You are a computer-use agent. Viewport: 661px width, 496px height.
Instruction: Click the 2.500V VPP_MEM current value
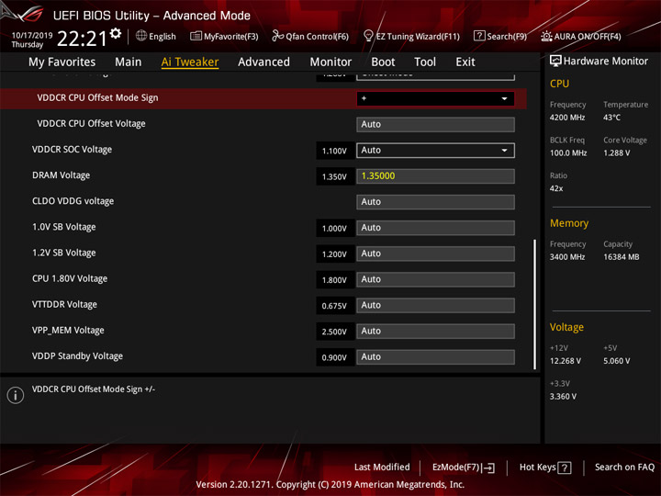[335, 332]
